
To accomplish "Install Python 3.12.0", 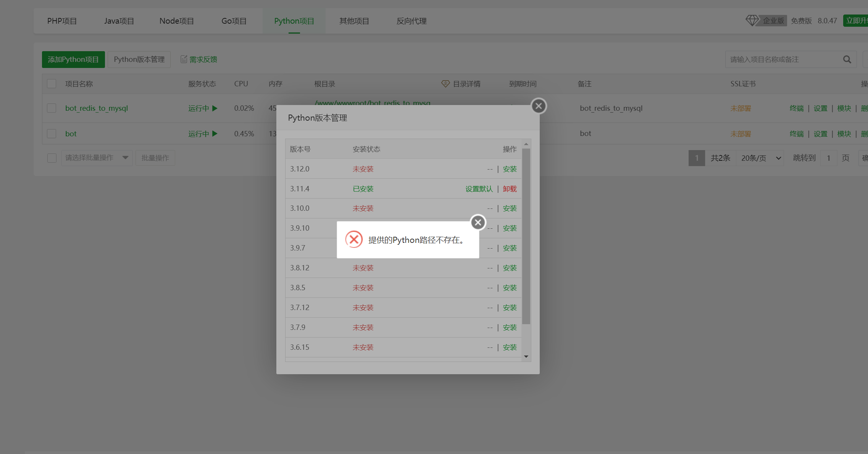I will coord(510,169).
